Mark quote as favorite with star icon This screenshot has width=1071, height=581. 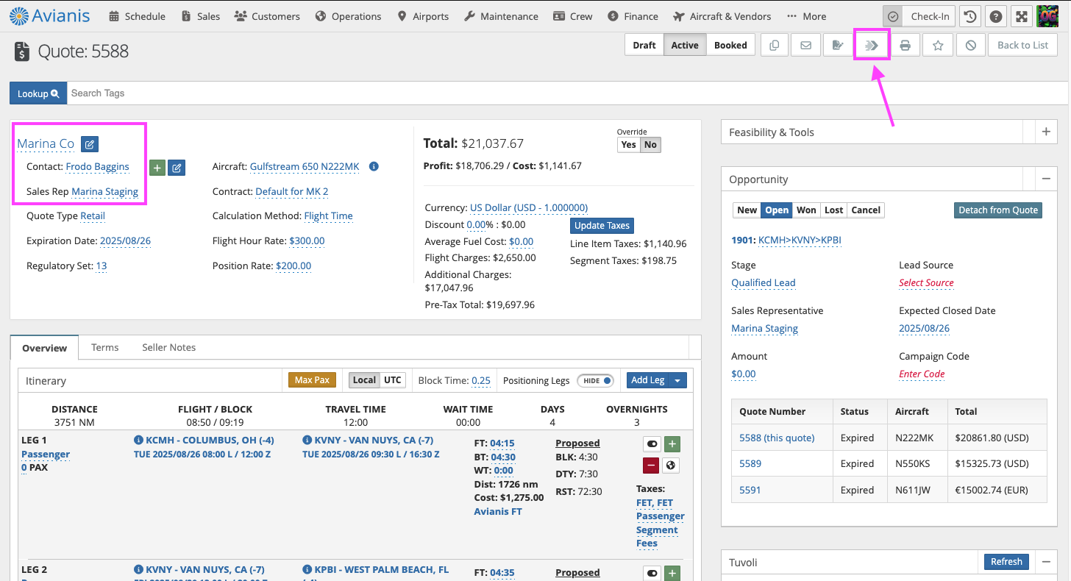click(938, 45)
